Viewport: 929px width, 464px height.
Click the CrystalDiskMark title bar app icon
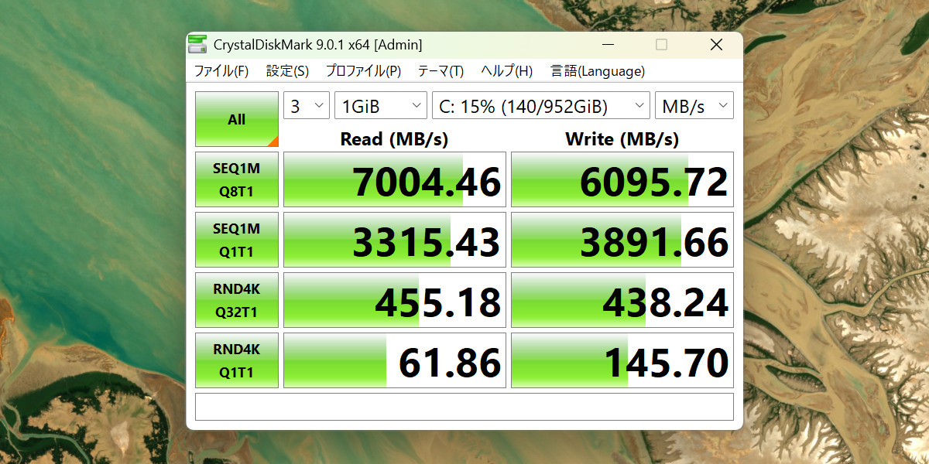click(x=198, y=45)
